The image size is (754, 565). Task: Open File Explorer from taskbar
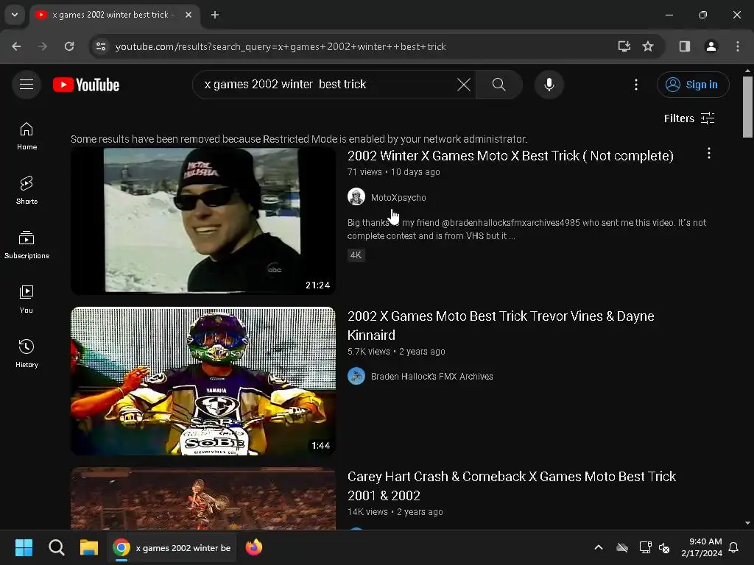tap(89, 547)
